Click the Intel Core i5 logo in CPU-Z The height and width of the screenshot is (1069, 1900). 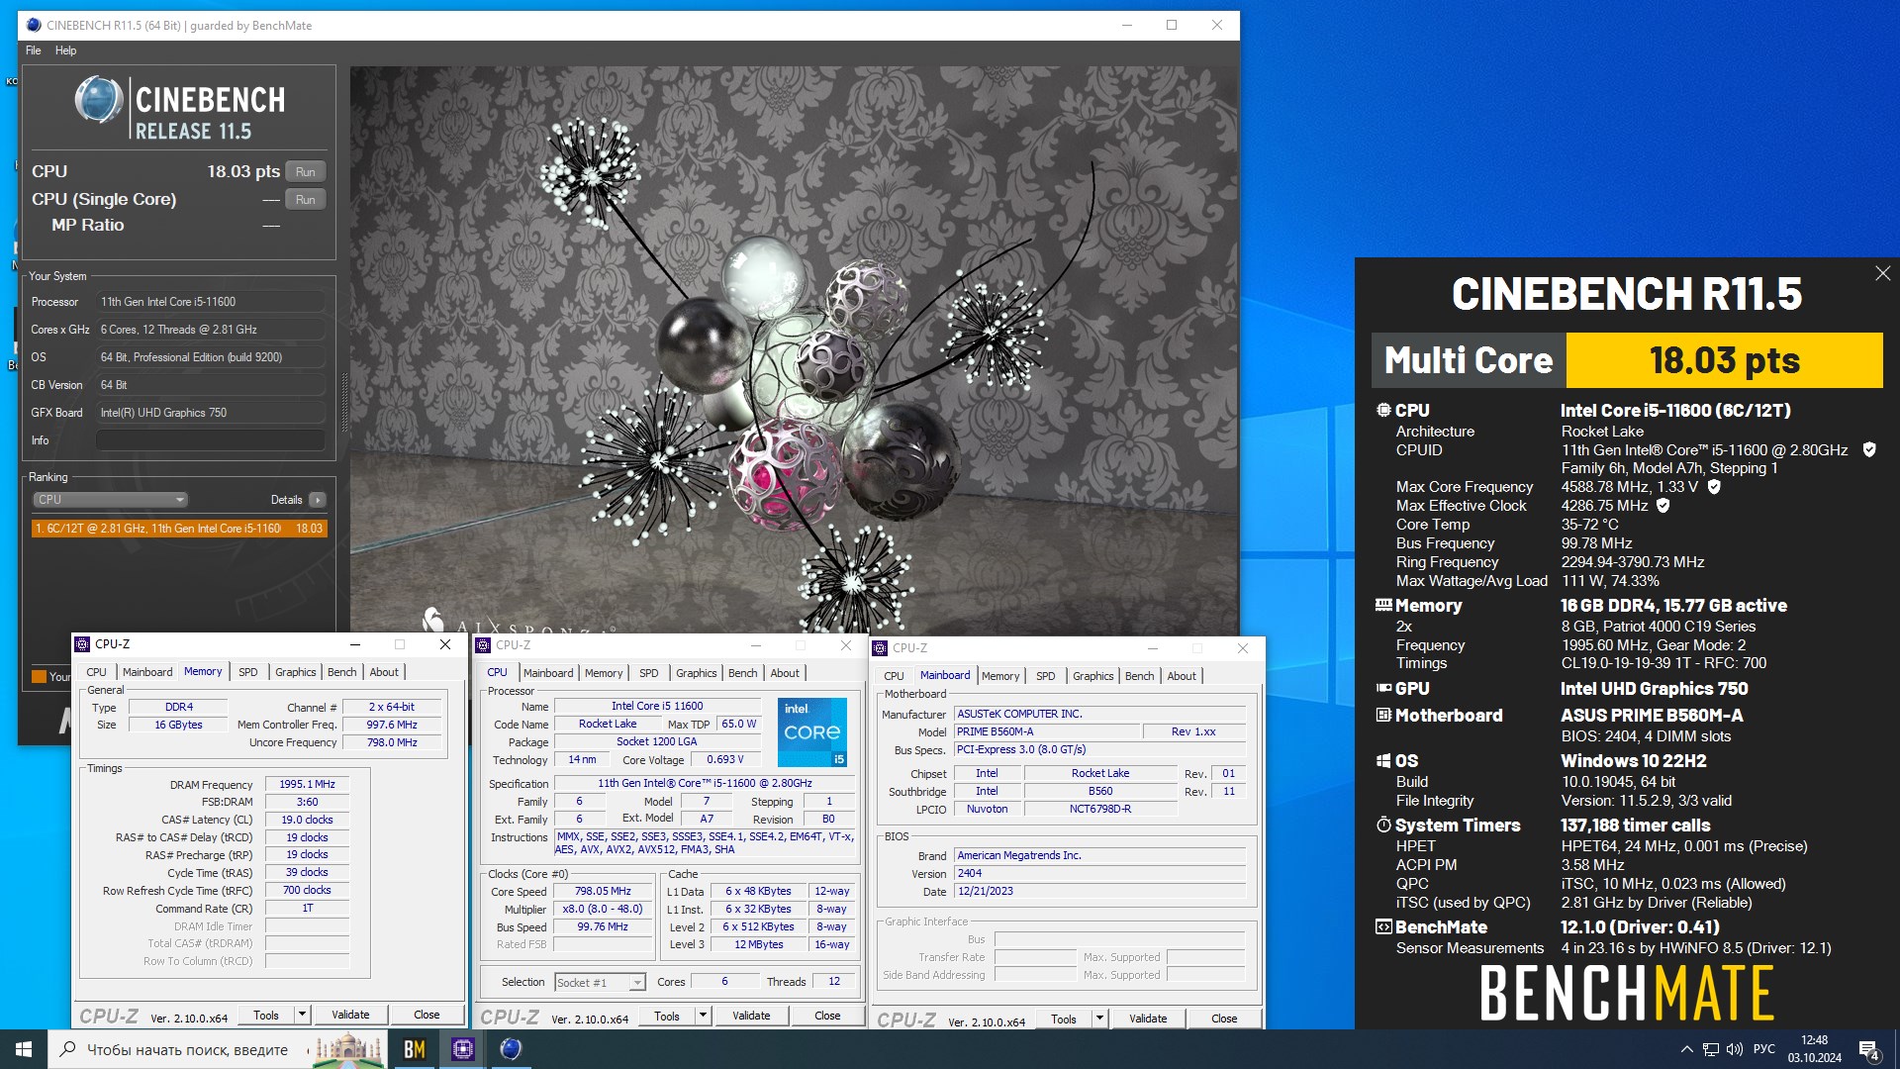812,732
